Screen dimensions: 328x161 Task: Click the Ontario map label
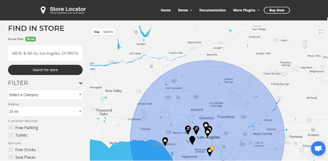click(313, 135)
